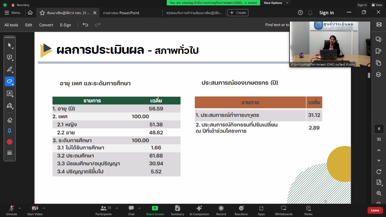
Task: Leave the Zoom meeting
Action: [375, 210]
